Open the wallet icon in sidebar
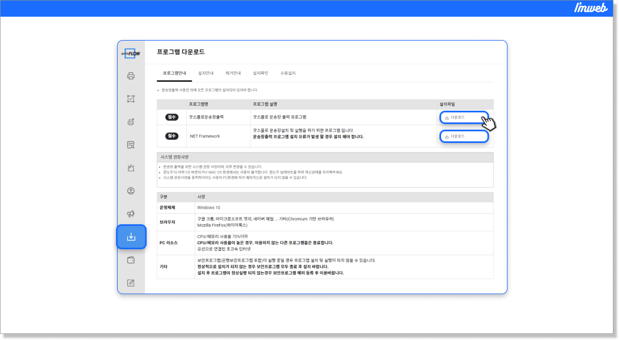 pyautogui.click(x=130, y=260)
